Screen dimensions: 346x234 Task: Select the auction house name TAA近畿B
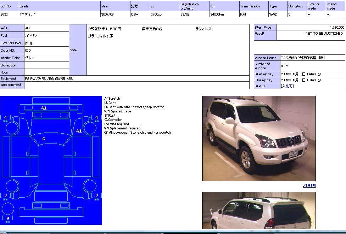click(x=289, y=58)
